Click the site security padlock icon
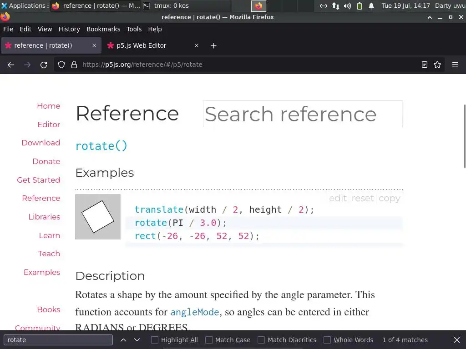The height and width of the screenshot is (349, 466). tap(74, 65)
